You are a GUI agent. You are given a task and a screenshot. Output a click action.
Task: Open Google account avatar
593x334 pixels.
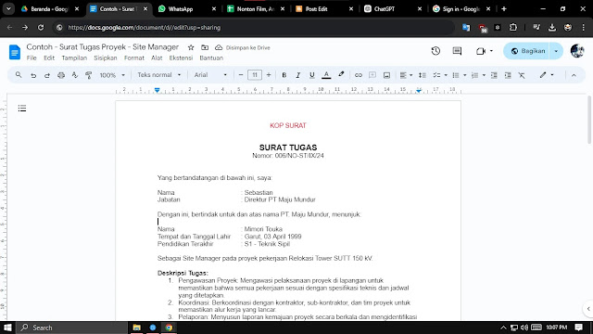577,51
